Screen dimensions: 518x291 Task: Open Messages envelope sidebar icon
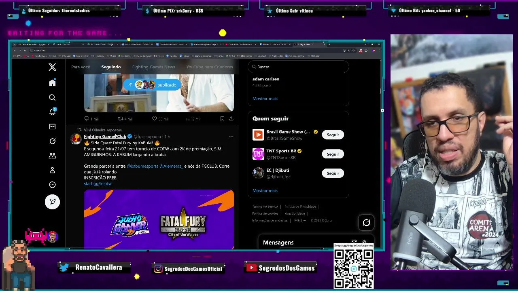coord(52,127)
